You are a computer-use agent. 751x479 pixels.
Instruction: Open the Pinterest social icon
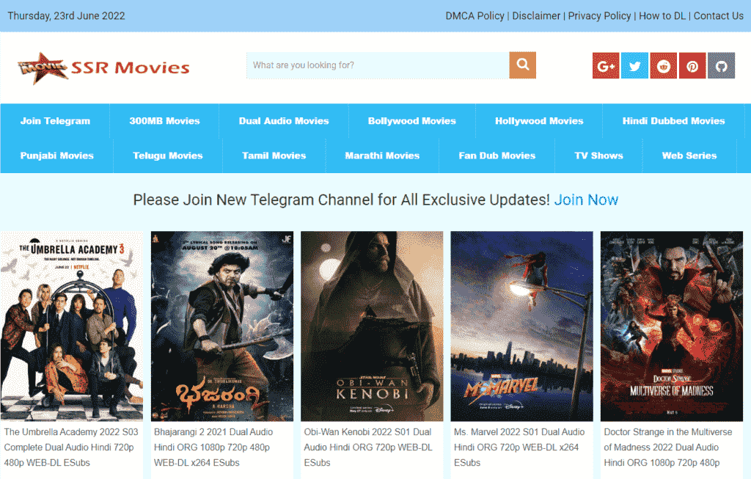tap(692, 65)
